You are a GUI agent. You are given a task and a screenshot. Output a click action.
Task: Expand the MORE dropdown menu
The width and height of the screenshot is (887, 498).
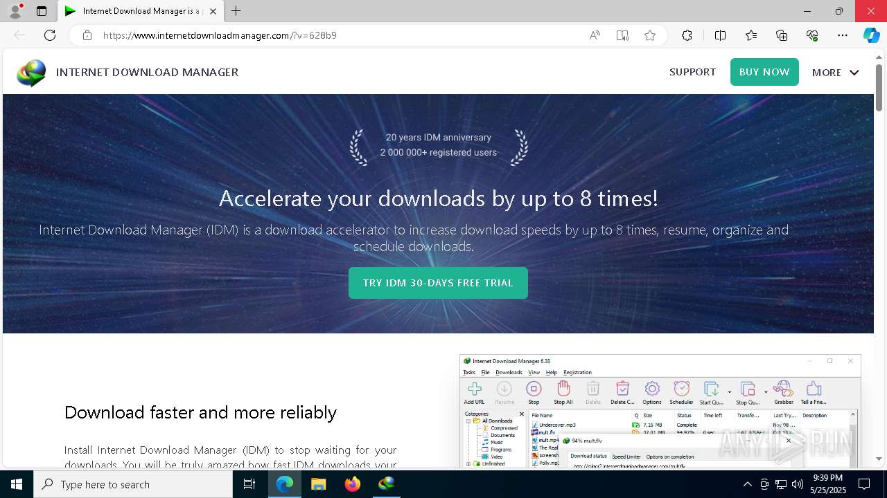point(835,73)
